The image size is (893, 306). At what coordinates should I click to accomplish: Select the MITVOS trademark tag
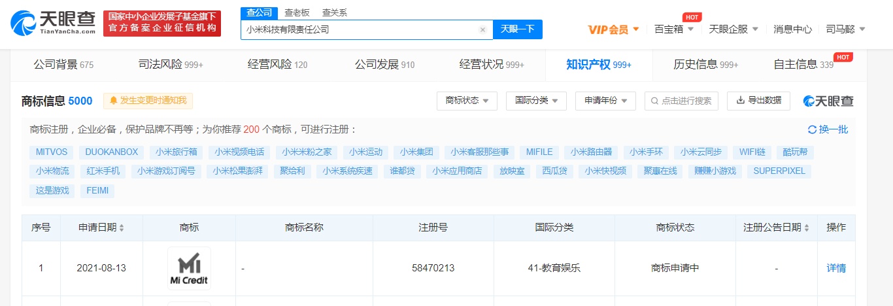(52, 152)
